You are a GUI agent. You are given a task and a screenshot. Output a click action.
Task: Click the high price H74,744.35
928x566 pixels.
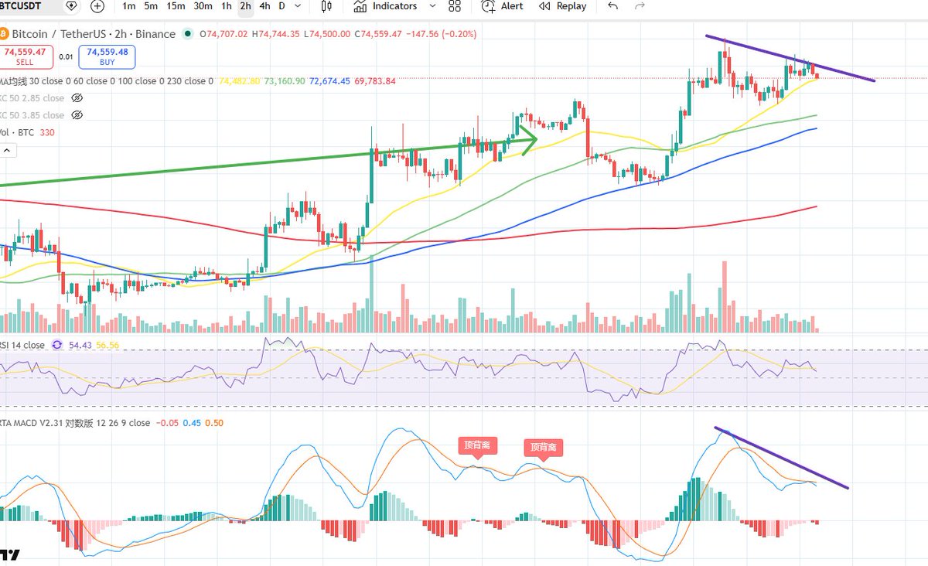[277, 34]
